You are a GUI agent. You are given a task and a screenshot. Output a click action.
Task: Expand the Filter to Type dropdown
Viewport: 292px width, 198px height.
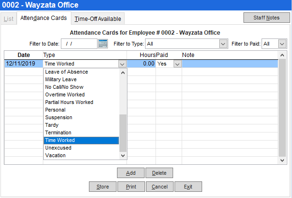pyautogui.click(x=222, y=44)
